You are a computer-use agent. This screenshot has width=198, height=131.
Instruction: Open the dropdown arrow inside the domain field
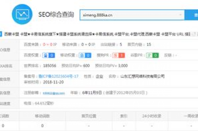(x=180, y=15)
